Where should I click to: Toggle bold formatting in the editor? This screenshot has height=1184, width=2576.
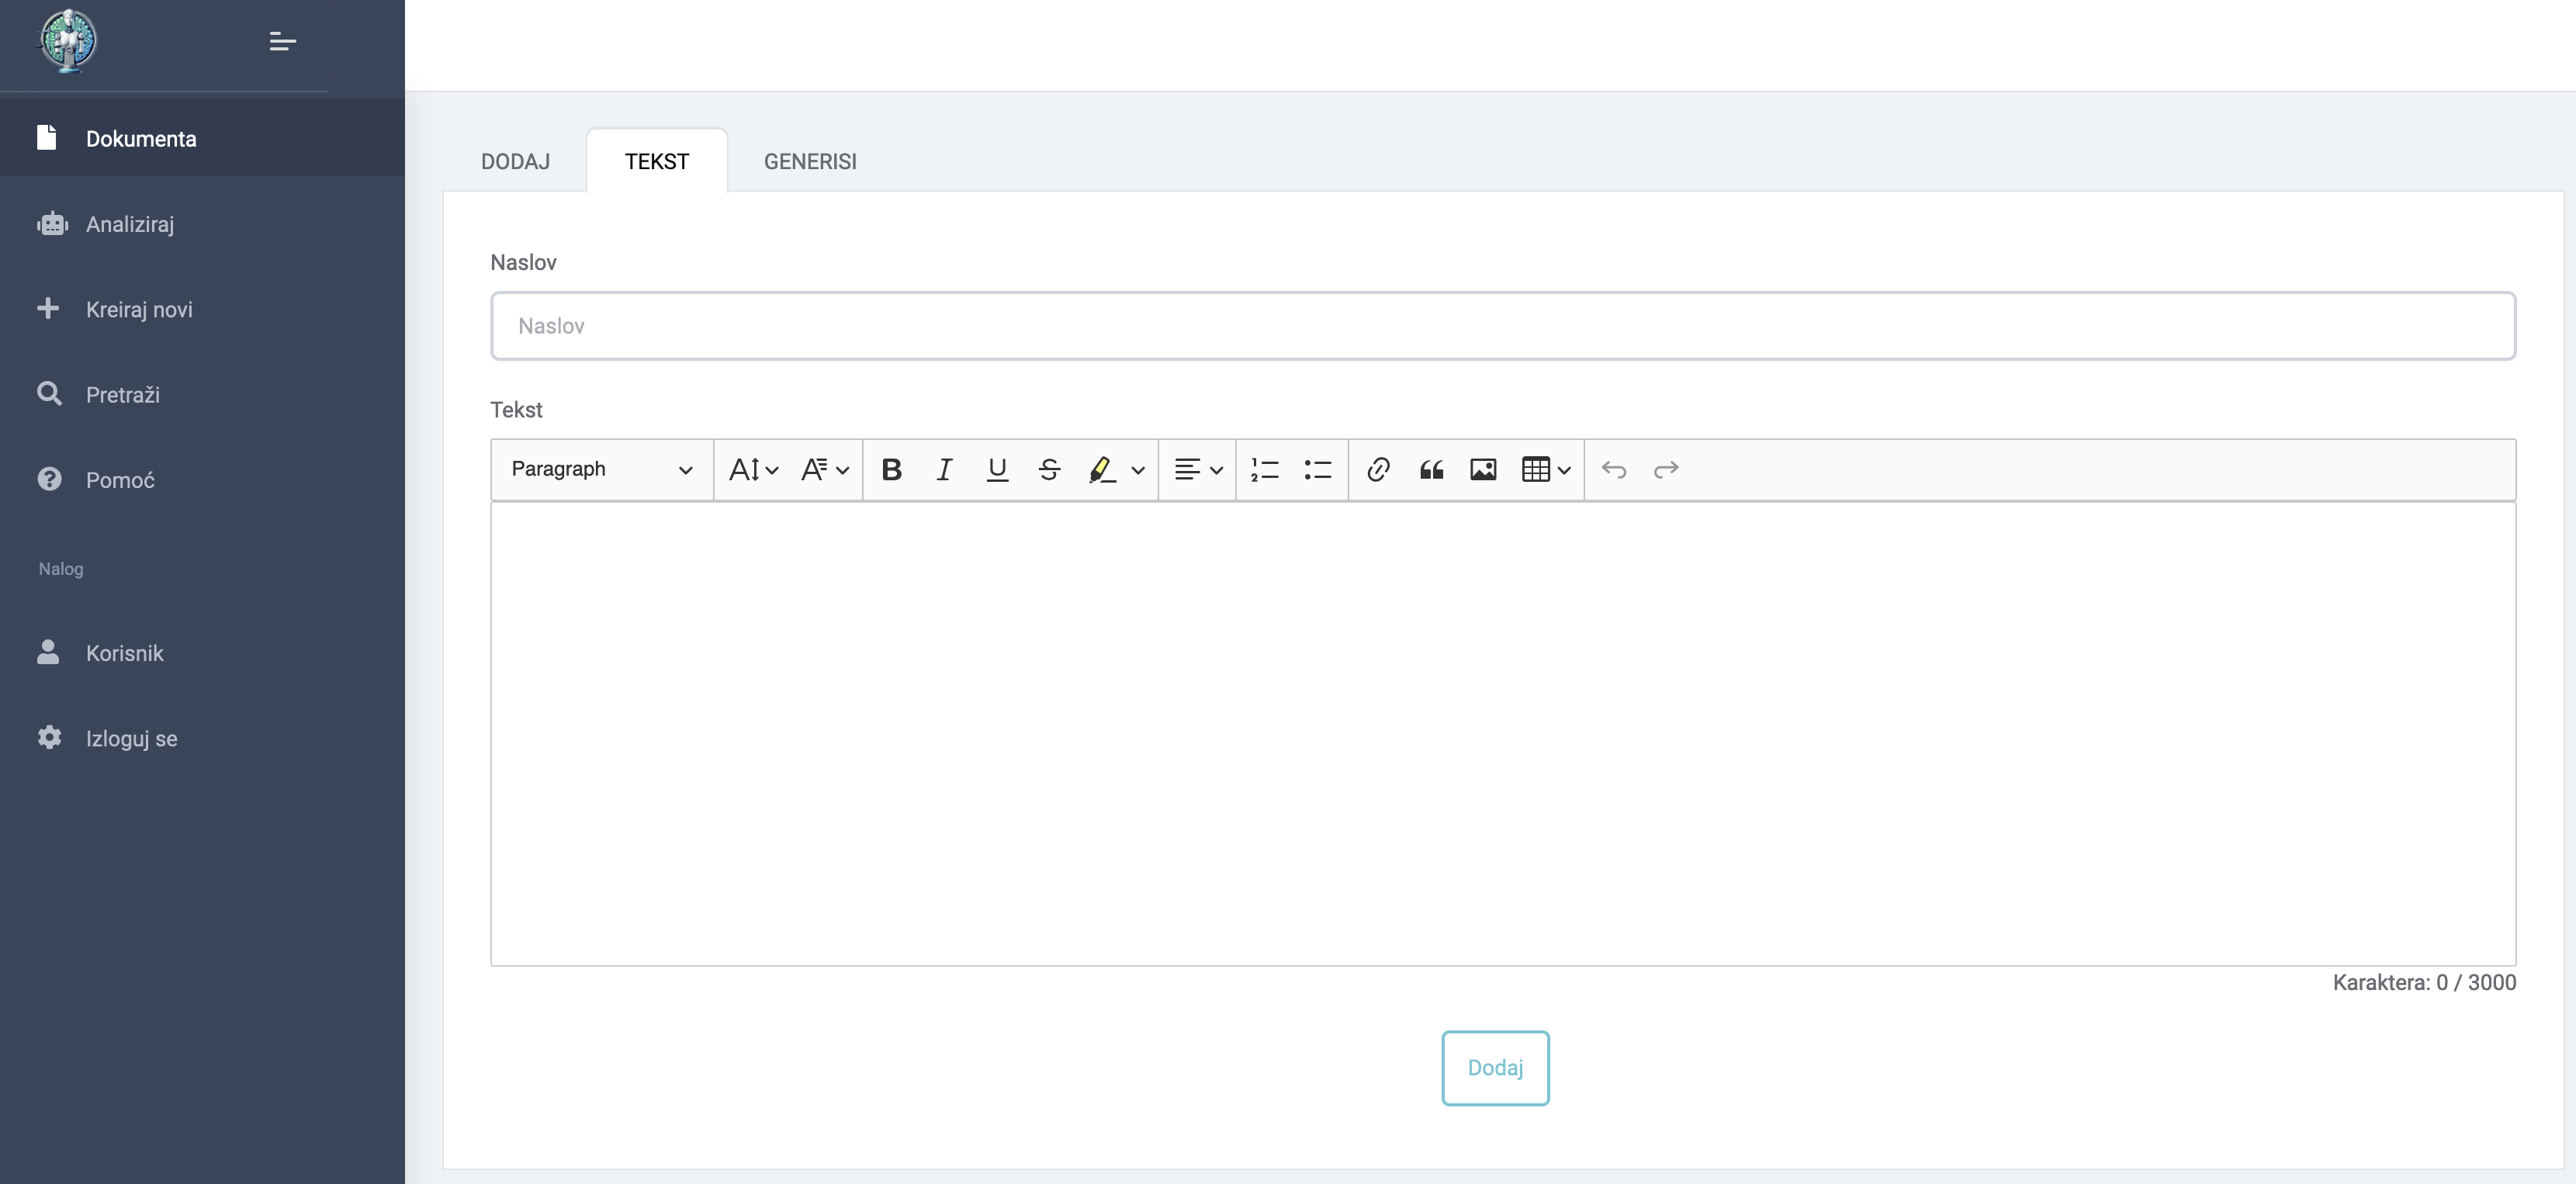coord(891,469)
